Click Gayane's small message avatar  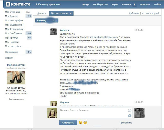click(54, 103)
